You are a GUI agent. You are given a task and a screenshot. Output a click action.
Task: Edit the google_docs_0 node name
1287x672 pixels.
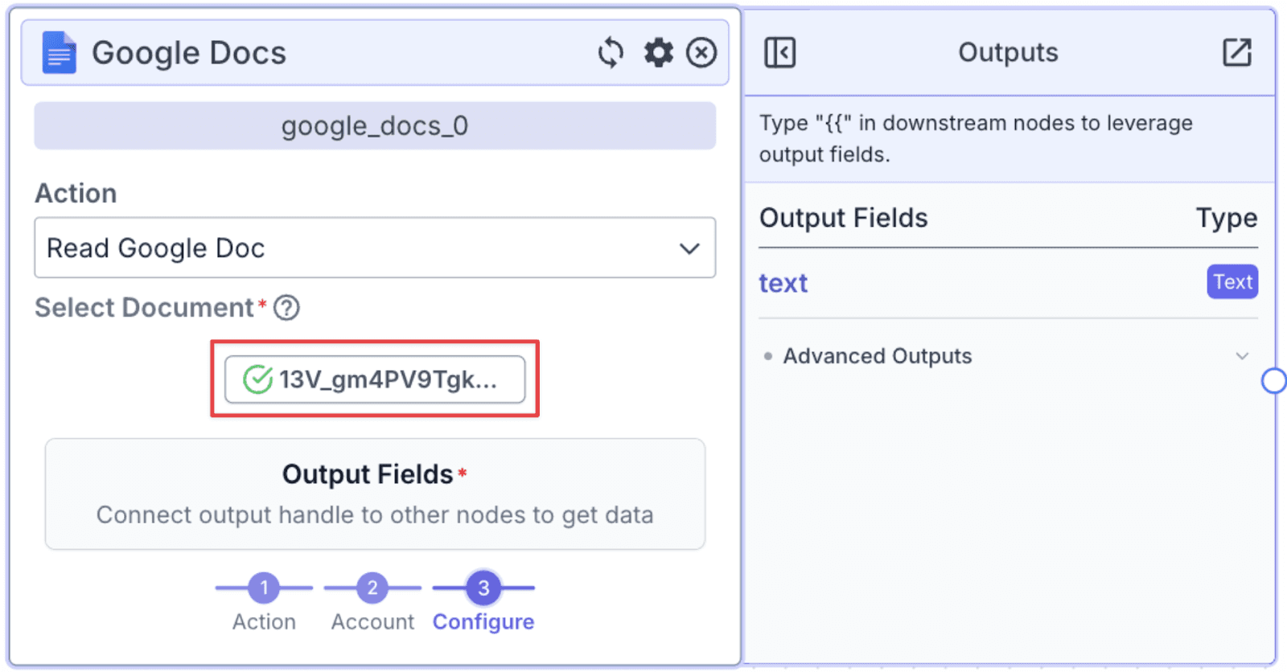375,125
